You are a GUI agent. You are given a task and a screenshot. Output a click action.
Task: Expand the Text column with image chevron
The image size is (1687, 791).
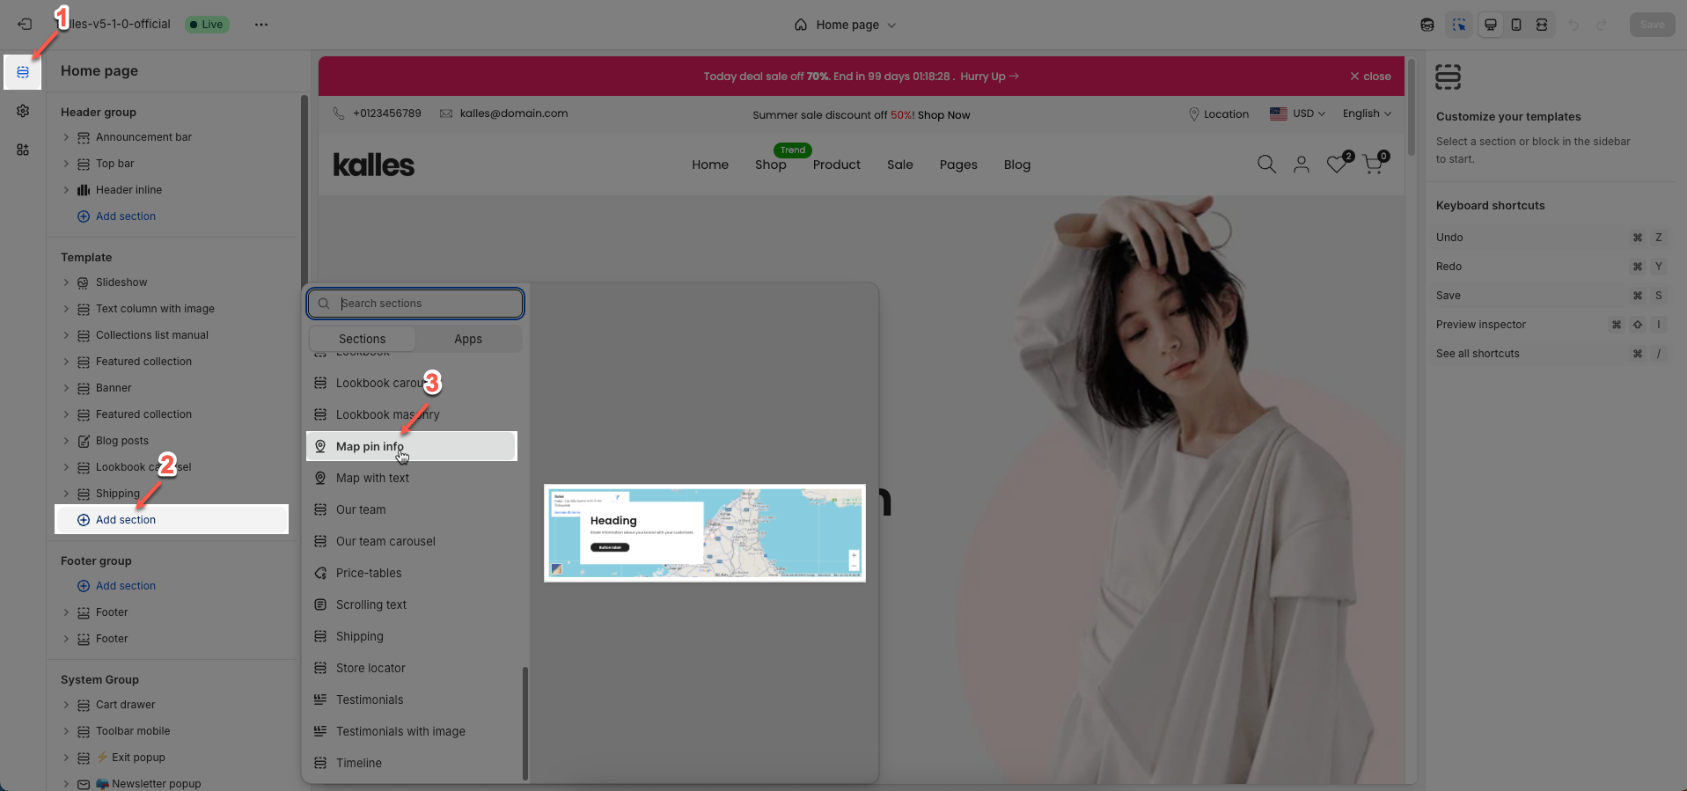click(66, 309)
